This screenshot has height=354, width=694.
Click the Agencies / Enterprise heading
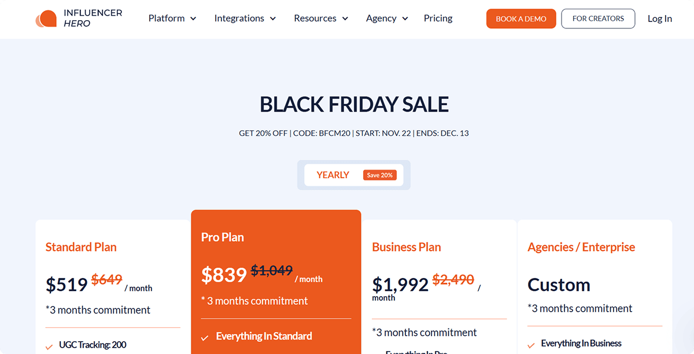click(x=581, y=247)
